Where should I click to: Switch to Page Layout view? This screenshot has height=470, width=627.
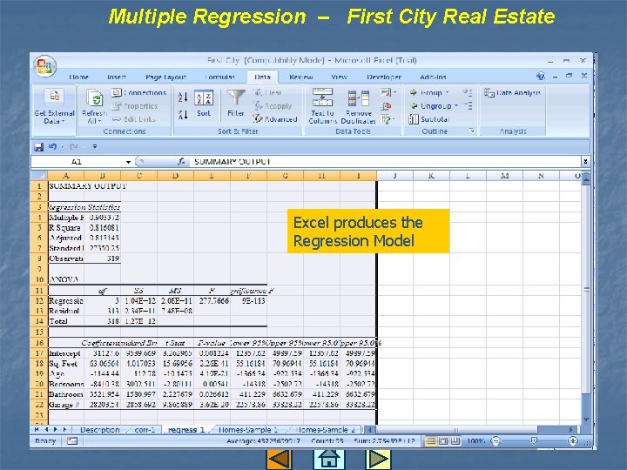(x=443, y=440)
